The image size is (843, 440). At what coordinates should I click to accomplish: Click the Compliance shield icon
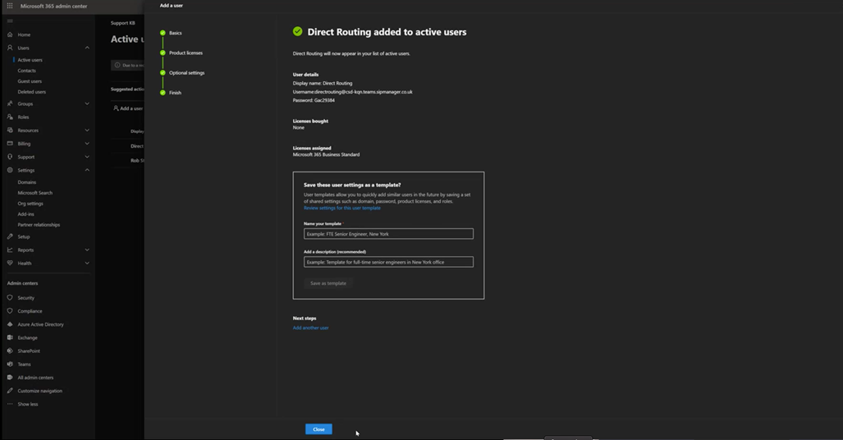tap(10, 311)
